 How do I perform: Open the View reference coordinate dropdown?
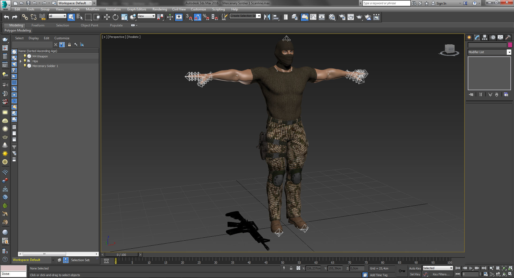146,16
